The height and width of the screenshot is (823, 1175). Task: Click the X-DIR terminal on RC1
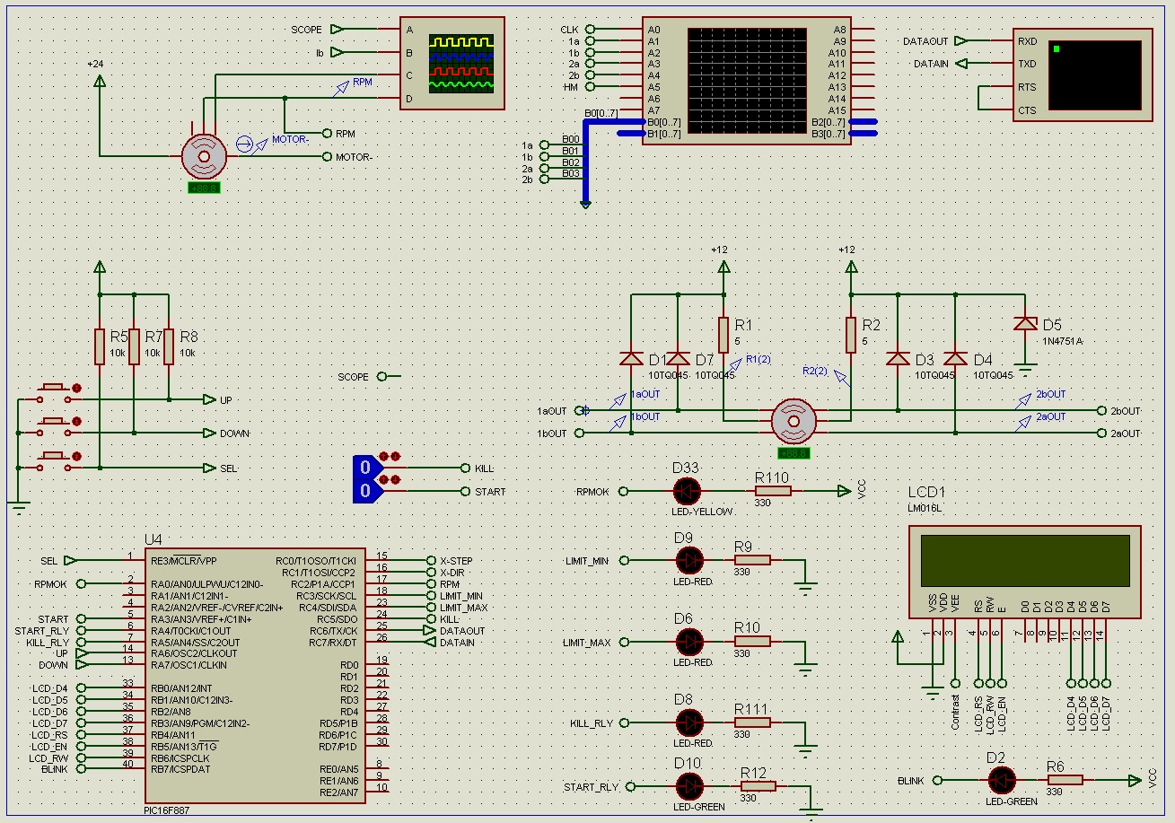(x=431, y=572)
